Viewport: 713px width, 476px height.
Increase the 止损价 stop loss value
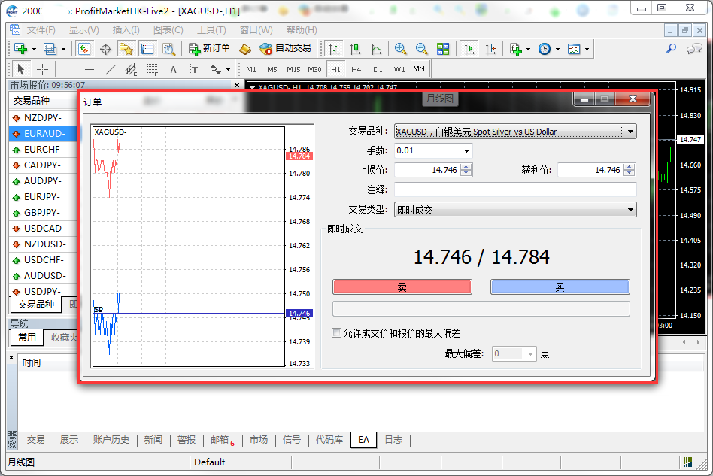(466, 167)
